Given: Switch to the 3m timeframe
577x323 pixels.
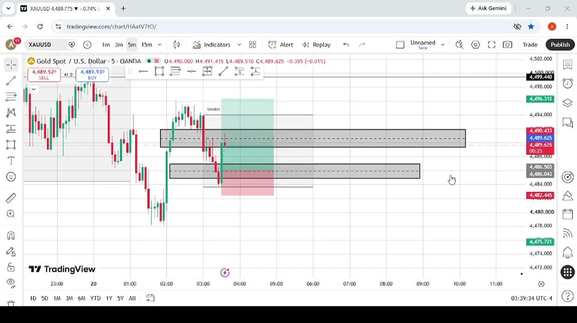Looking at the screenshot, I should coord(119,44).
